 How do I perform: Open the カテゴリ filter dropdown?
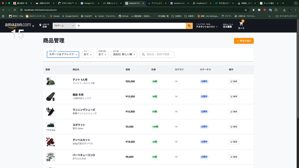pos(63,54)
